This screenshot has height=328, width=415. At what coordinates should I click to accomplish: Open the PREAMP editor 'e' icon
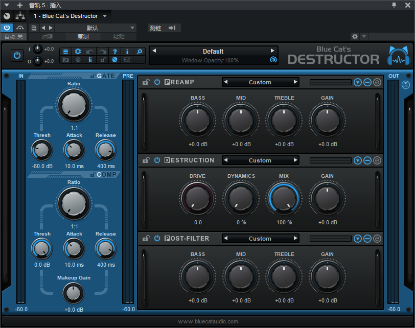pos(377,82)
